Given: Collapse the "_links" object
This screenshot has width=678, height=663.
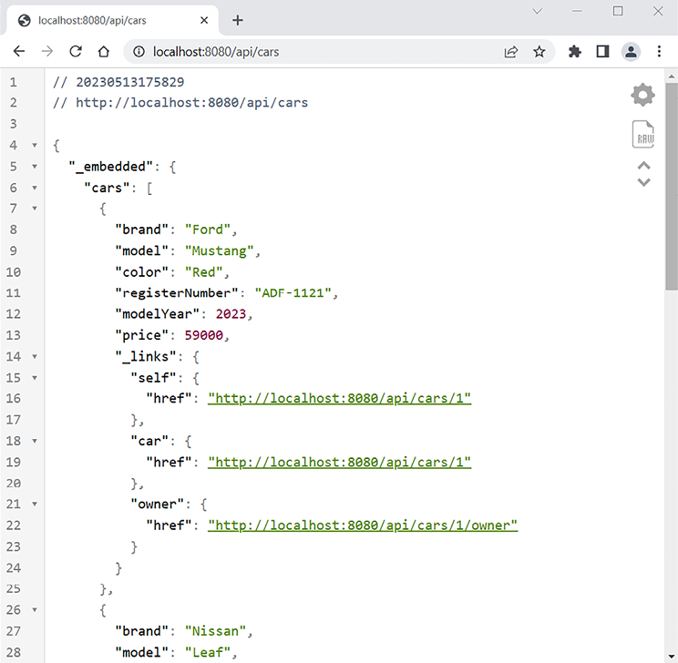Looking at the screenshot, I should [x=35, y=357].
